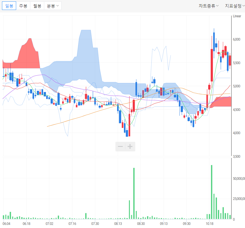The width and height of the screenshot is (245, 228).
Task: Click the 3,500 price axis label
Action: coord(236,157)
